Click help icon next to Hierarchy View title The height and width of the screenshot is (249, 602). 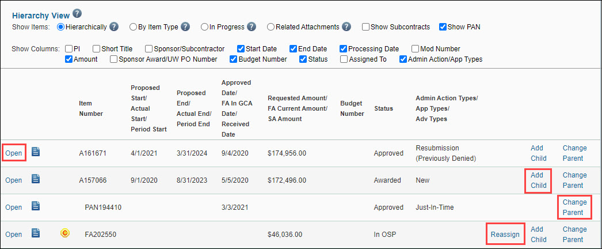pyautogui.click(x=77, y=14)
